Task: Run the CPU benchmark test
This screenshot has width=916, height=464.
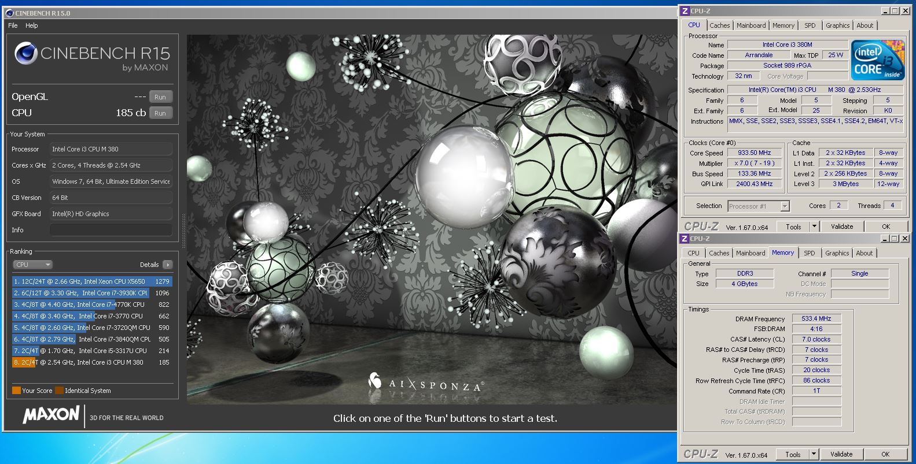Action: click(x=160, y=113)
